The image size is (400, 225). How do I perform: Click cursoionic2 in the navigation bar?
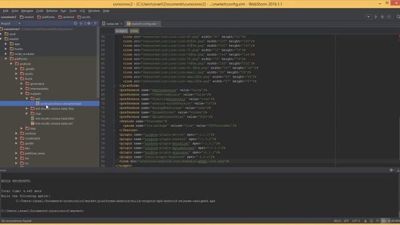pyautogui.click(x=8, y=17)
